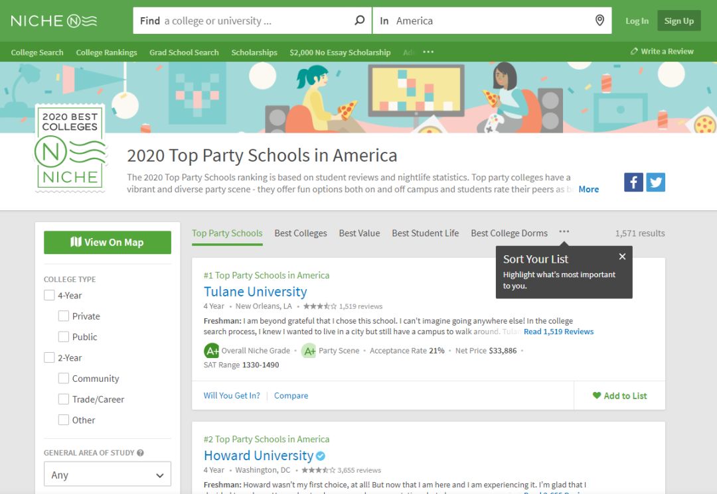
Task: Share the ranking on Facebook
Action: click(x=633, y=182)
